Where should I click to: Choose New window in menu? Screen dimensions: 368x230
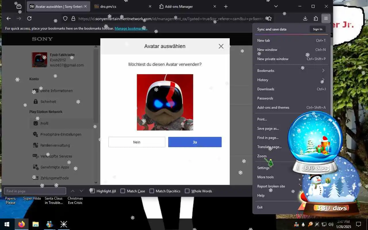[x=291, y=50]
